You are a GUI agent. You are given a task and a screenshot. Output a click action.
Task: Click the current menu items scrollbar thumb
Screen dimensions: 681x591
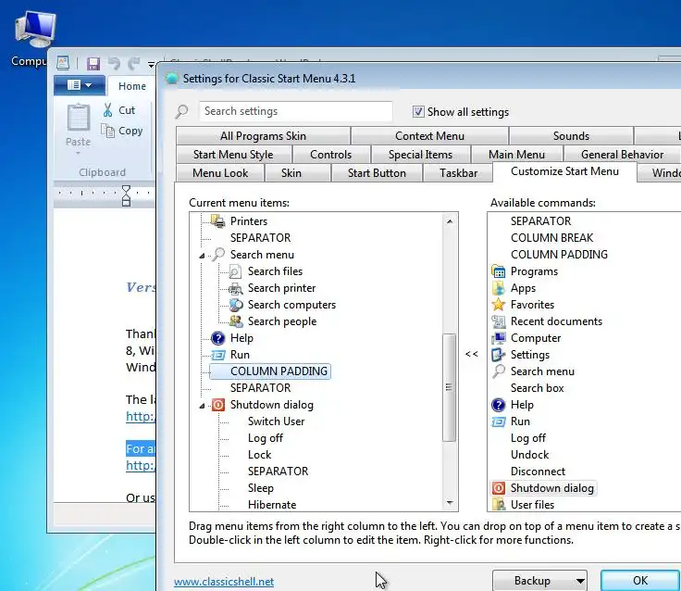[x=449, y=387]
